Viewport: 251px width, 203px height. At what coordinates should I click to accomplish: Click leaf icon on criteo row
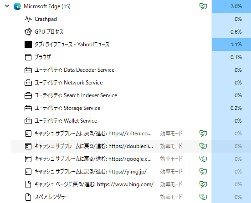pos(203,134)
